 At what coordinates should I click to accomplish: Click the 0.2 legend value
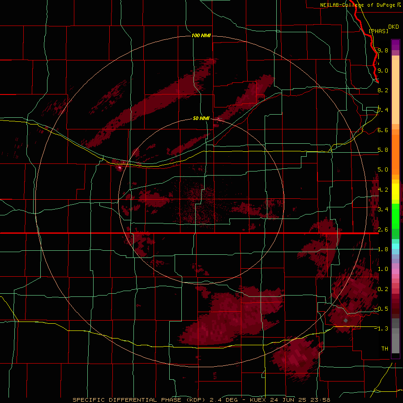[383, 289]
